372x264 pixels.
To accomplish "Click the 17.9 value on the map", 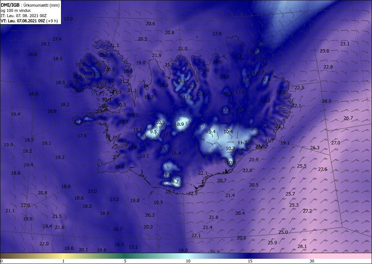I will pyautogui.click(x=82, y=136).
